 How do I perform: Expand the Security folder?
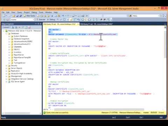pos(6,65)
